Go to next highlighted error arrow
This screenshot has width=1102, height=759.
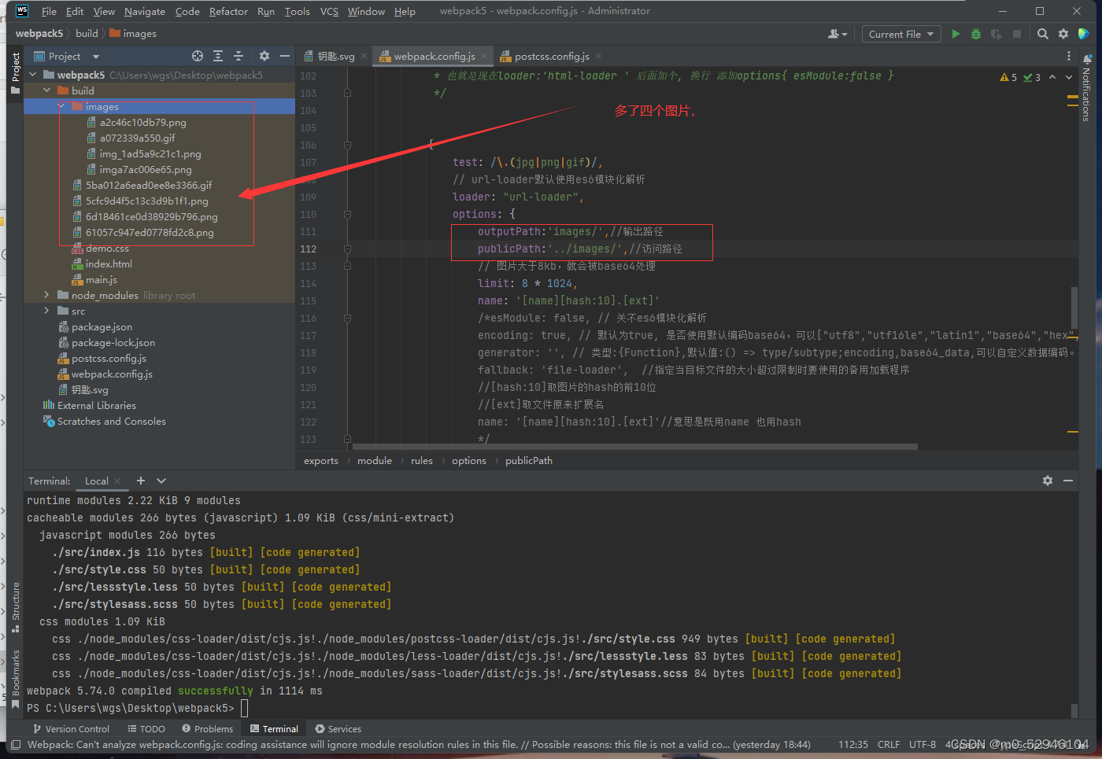1069,77
